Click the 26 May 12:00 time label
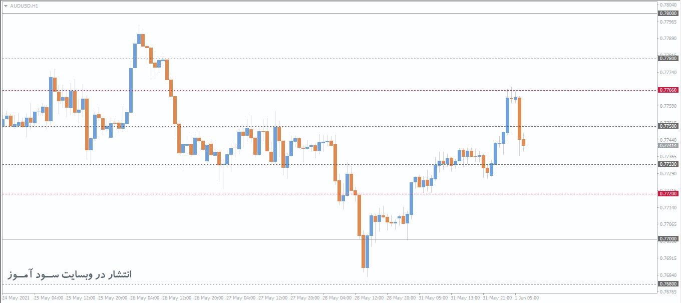 (x=177, y=297)
